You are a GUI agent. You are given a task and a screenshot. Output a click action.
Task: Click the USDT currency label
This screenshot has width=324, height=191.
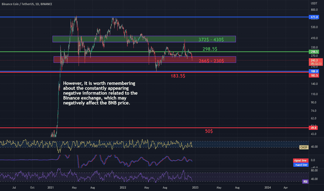click(x=314, y=3)
